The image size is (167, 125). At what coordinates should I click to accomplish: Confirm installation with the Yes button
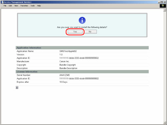click(x=75, y=32)
